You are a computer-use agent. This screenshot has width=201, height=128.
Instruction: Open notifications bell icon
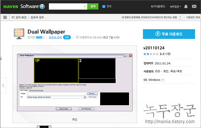(186, 6)
